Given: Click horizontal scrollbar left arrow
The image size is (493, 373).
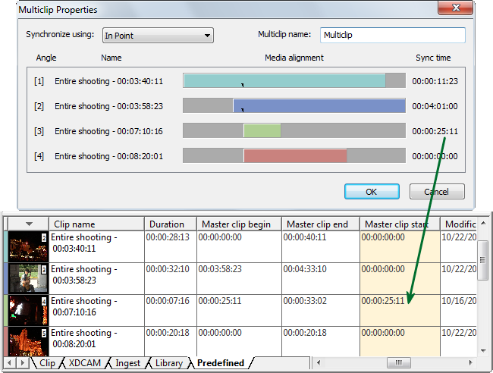Looking at the screenshot, I should tap(319, 363).
